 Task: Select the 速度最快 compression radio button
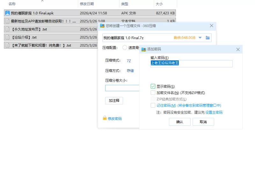point(125,48)
